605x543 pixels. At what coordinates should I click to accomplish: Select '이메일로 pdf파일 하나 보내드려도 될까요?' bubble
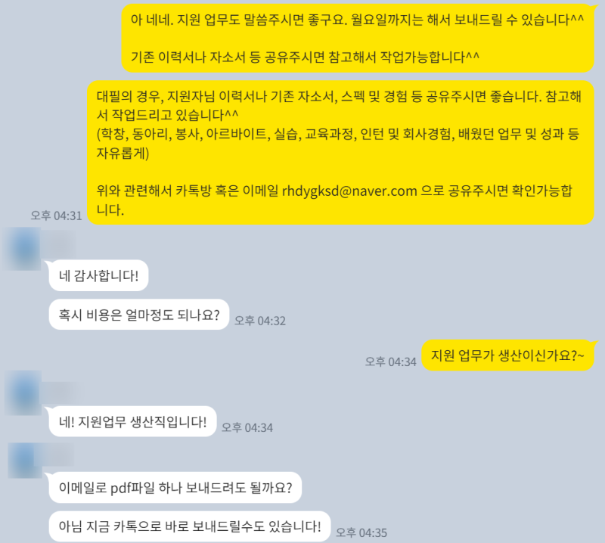(x=175, y=488)
